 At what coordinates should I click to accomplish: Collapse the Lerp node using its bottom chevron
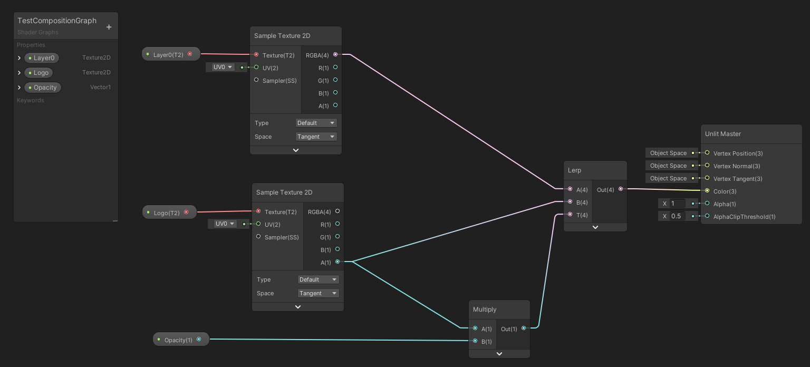595,227
